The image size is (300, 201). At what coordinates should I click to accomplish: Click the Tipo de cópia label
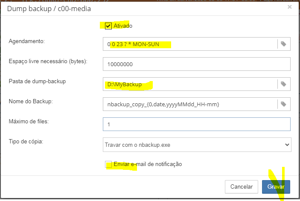click(x=27, y=142)
